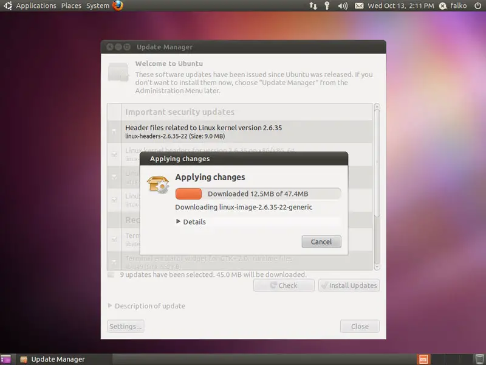Open the network connections indicator
Viewport: 486px width, 365px height.
(313, 5)
